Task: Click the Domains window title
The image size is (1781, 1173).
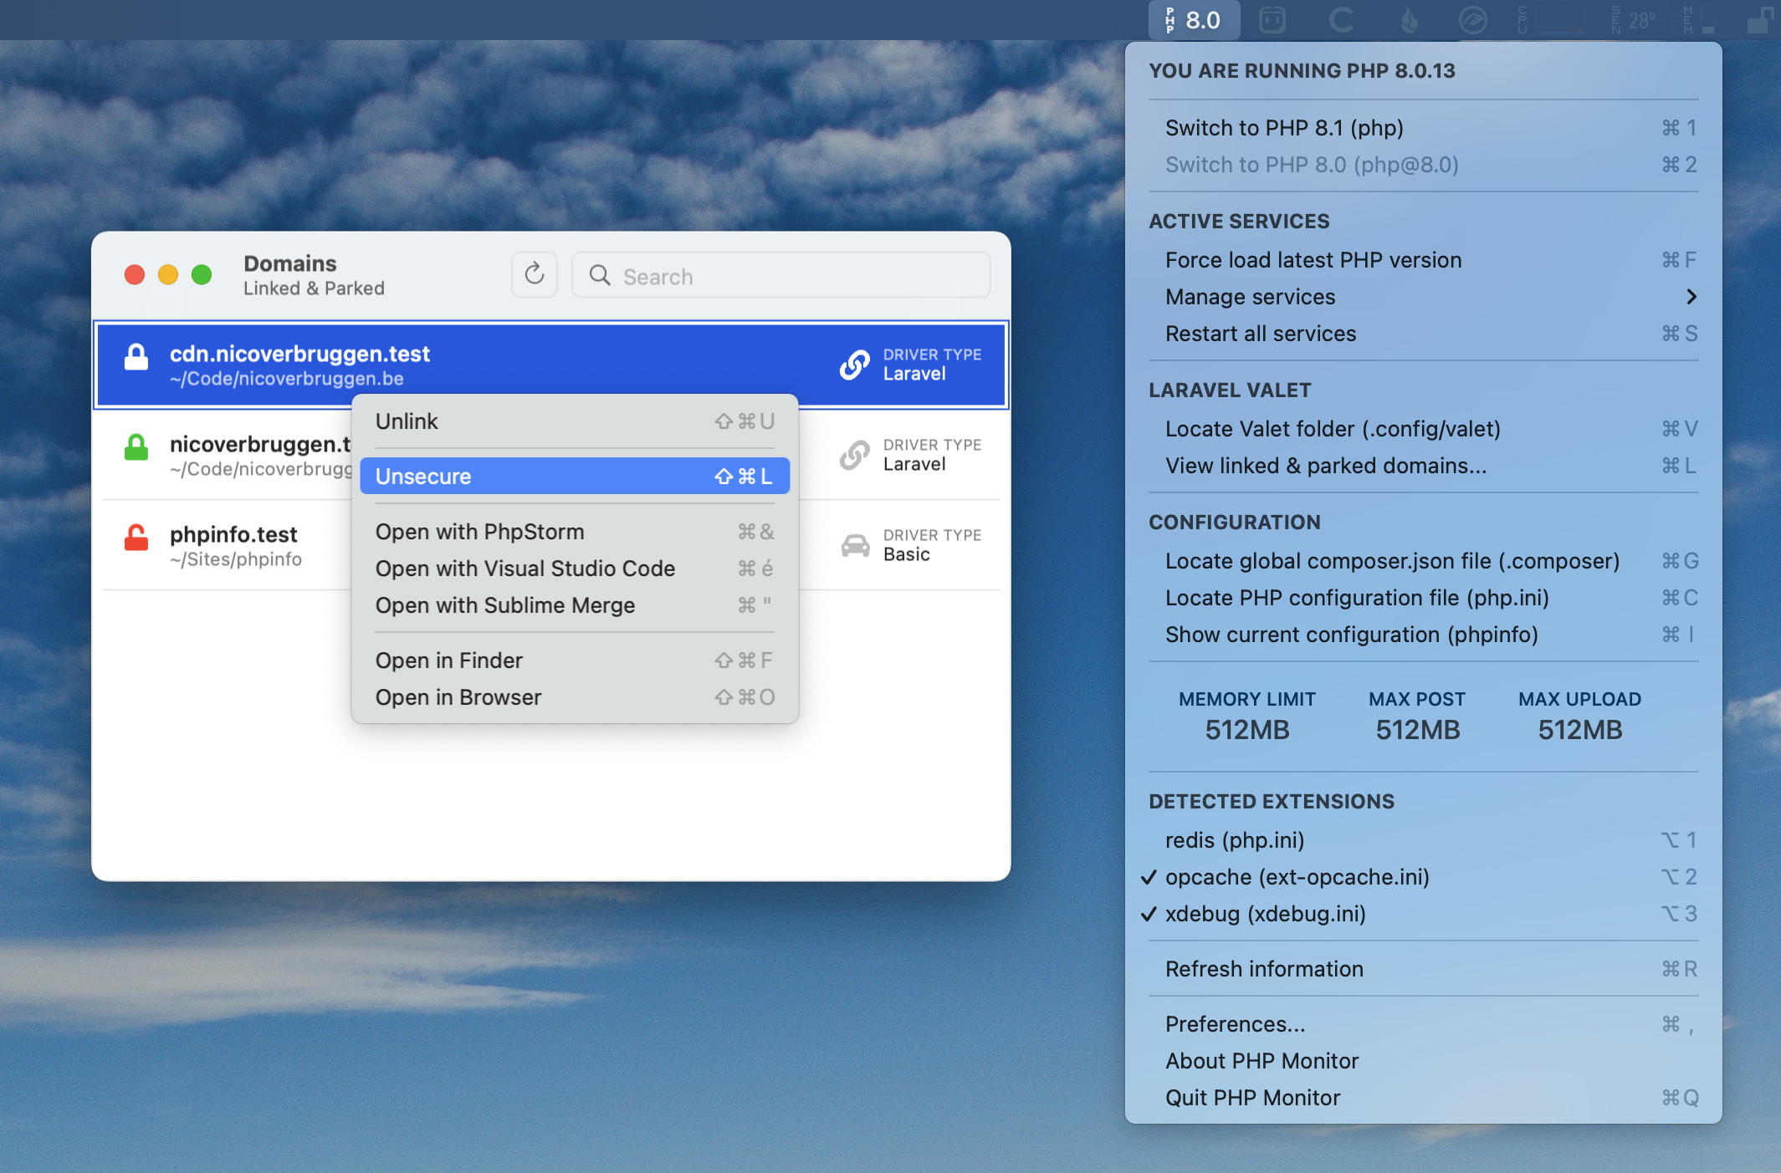Action: pos(289,263)
